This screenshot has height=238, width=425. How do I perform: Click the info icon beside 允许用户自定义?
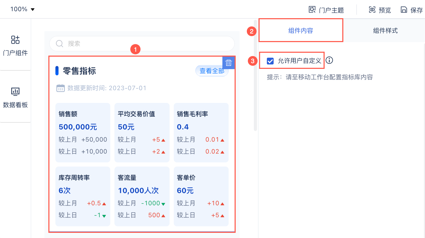(329, 60)
